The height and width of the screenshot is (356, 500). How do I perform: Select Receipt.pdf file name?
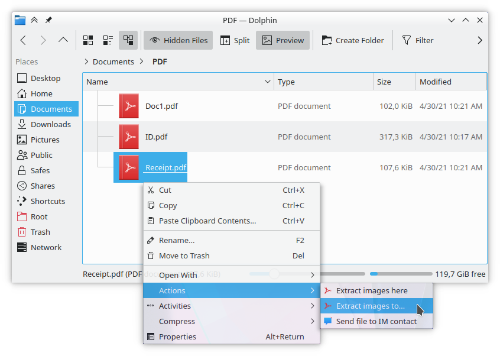(166, 167)
